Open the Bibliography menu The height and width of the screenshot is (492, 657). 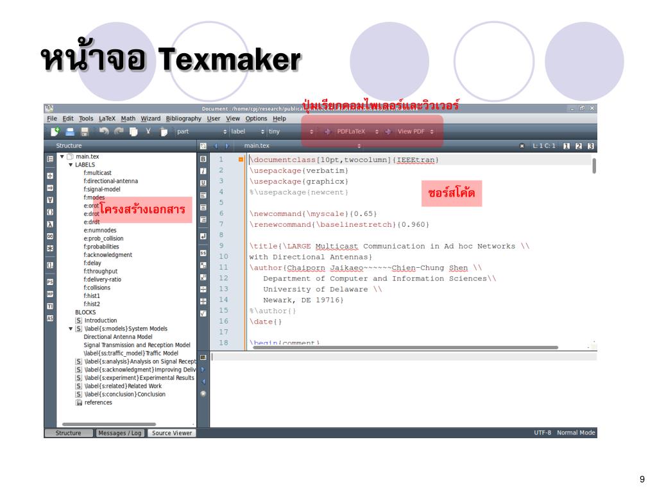pos(183,119)
